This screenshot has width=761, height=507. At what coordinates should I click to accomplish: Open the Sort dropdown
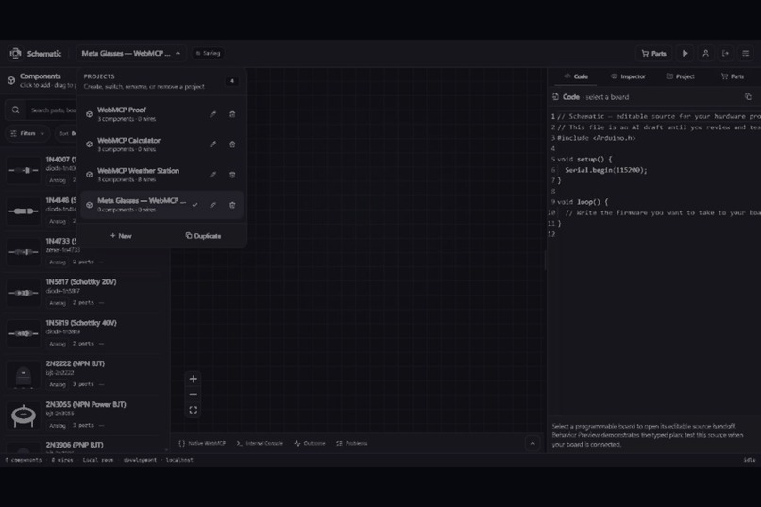tap(67, 133)
